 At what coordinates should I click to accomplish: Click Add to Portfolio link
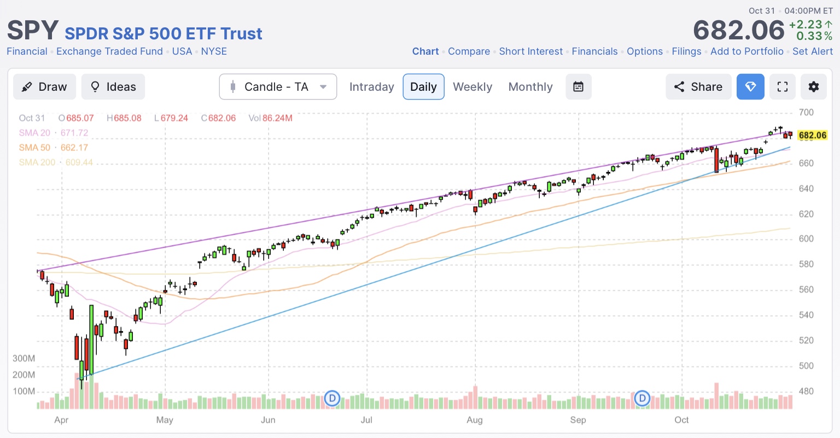pos(746,51)
